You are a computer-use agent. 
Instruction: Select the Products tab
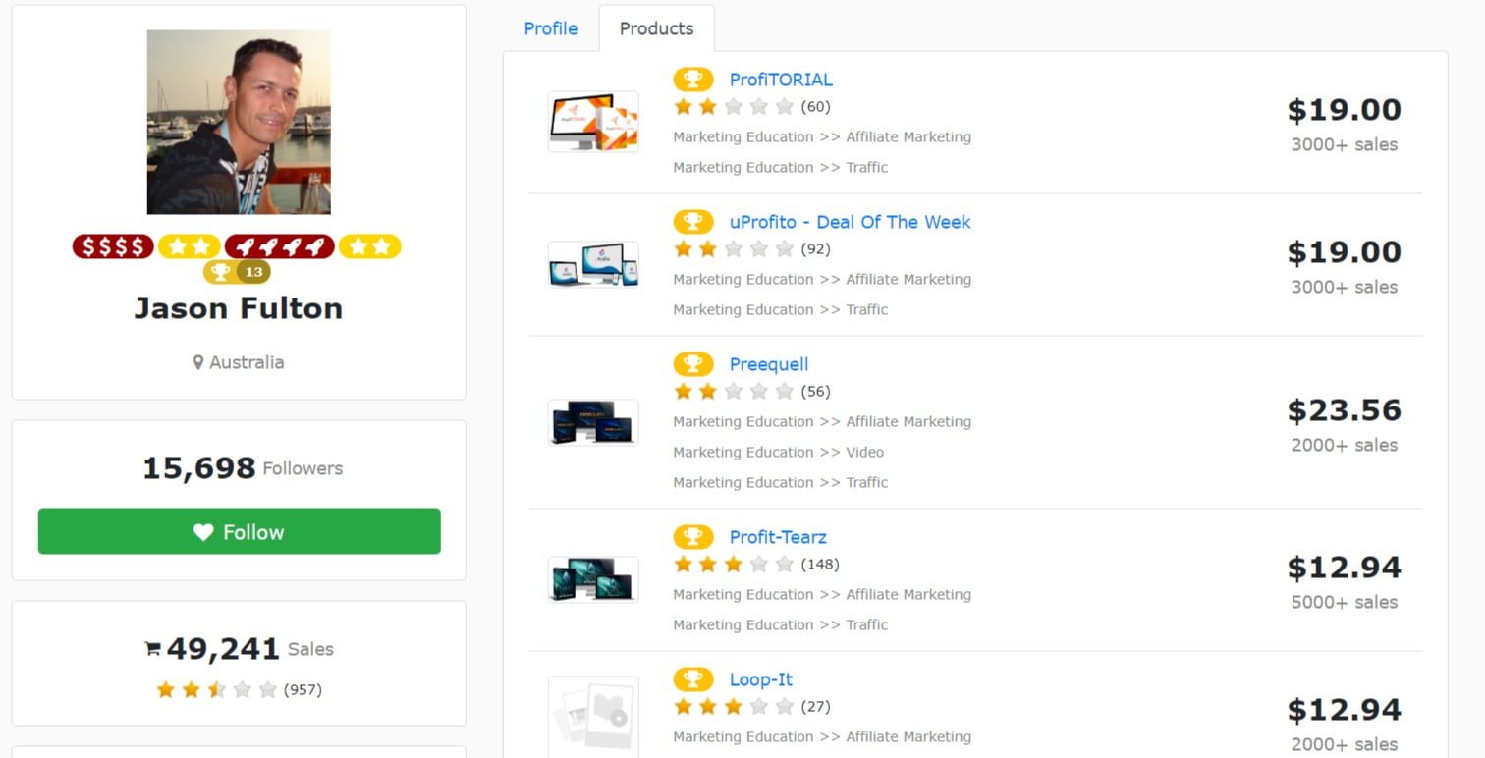(656, 28)
